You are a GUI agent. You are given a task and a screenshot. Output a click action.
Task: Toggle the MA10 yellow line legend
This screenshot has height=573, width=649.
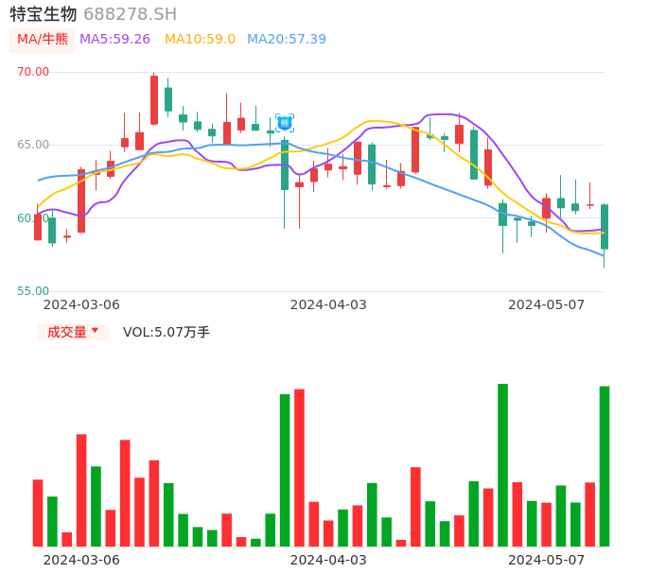click(x=200, y=40)
